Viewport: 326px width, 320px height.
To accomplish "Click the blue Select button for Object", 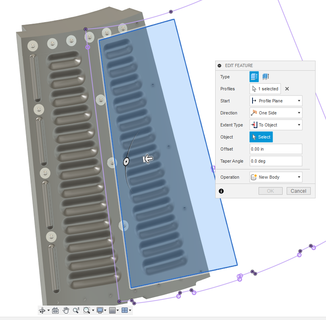I will point(261,137).
